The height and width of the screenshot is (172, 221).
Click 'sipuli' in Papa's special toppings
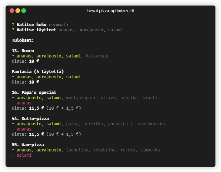[150, 98]
